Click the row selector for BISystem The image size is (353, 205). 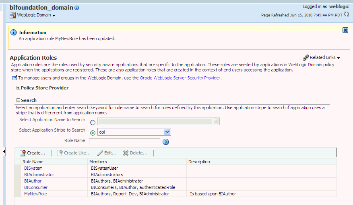17,168
